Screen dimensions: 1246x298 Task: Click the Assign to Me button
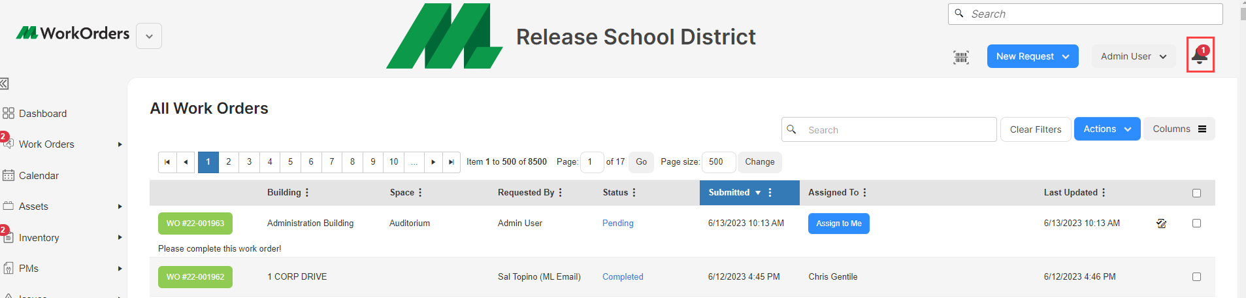(838, 223)
